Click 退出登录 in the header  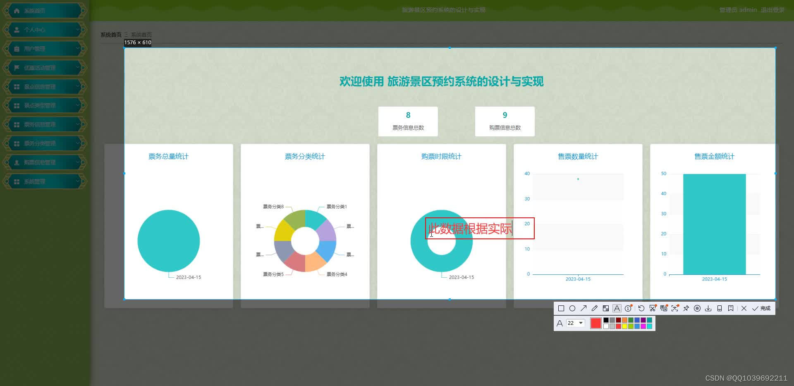[x=772, y=10]
